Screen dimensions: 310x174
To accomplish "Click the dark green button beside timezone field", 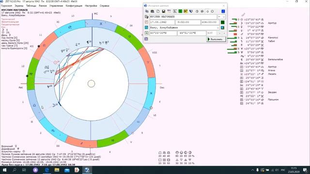I will pyautogui.click(x=223, y=22).
